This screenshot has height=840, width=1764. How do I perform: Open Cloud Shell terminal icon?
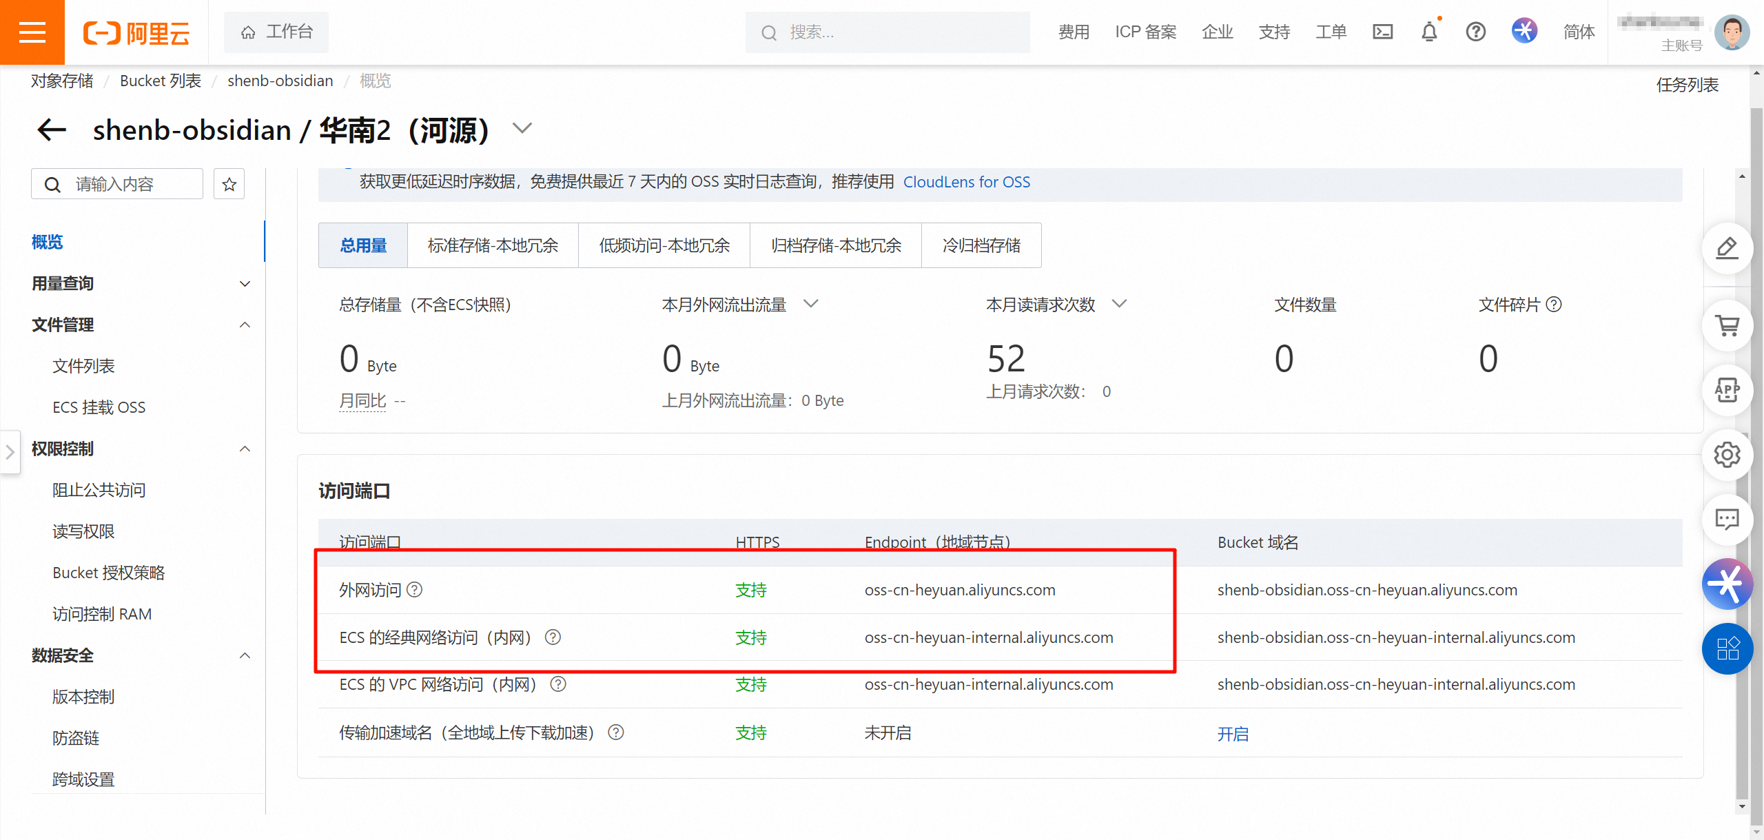click(x=1382, y=32)
